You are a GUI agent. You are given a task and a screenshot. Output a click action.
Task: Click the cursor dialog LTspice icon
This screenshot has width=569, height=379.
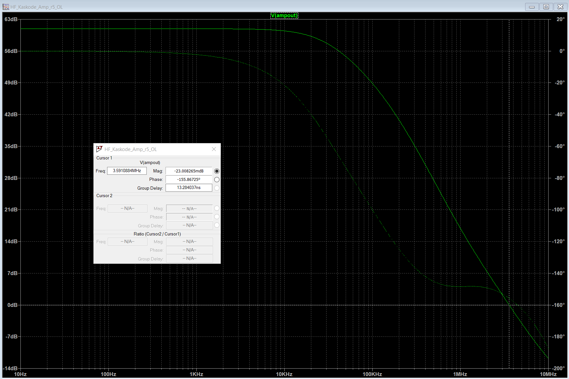point(99,149)
